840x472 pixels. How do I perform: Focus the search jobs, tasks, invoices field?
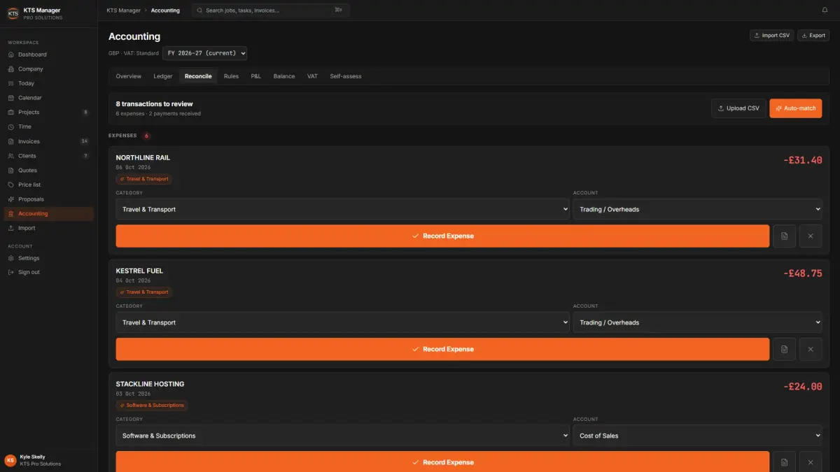click(x=271, y=10)
